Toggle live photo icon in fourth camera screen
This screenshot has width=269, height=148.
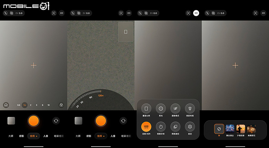213,13
